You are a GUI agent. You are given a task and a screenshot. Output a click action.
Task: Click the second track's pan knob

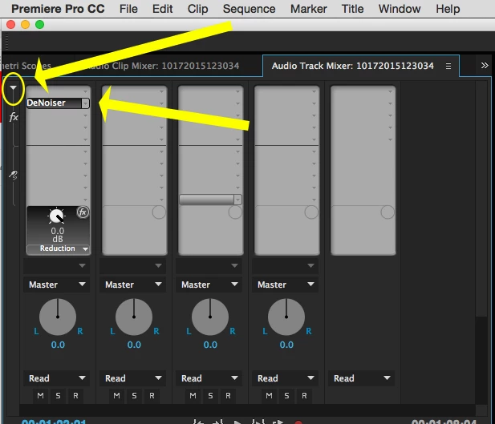coord(134,317)
